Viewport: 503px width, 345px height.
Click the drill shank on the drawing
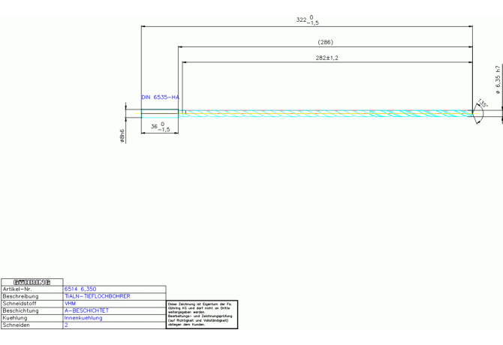click(160, 113)
